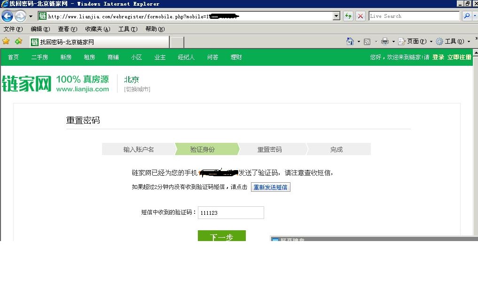Screen dimensions: 478x289
Task: Click the Stop loading red X icon
Action: click(360, 16)
